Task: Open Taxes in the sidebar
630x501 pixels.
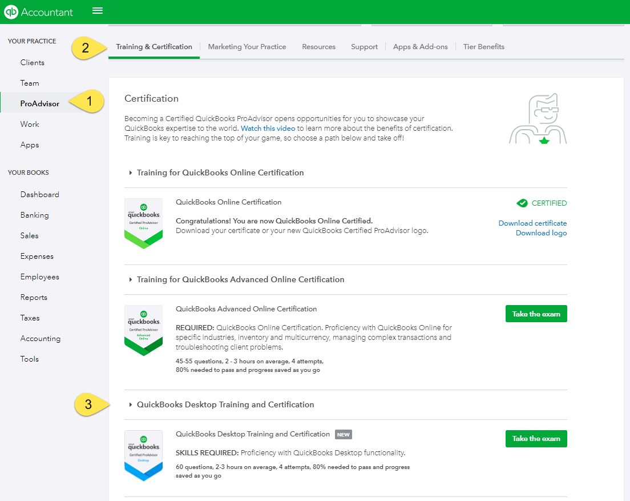Action: pos(30,318)
